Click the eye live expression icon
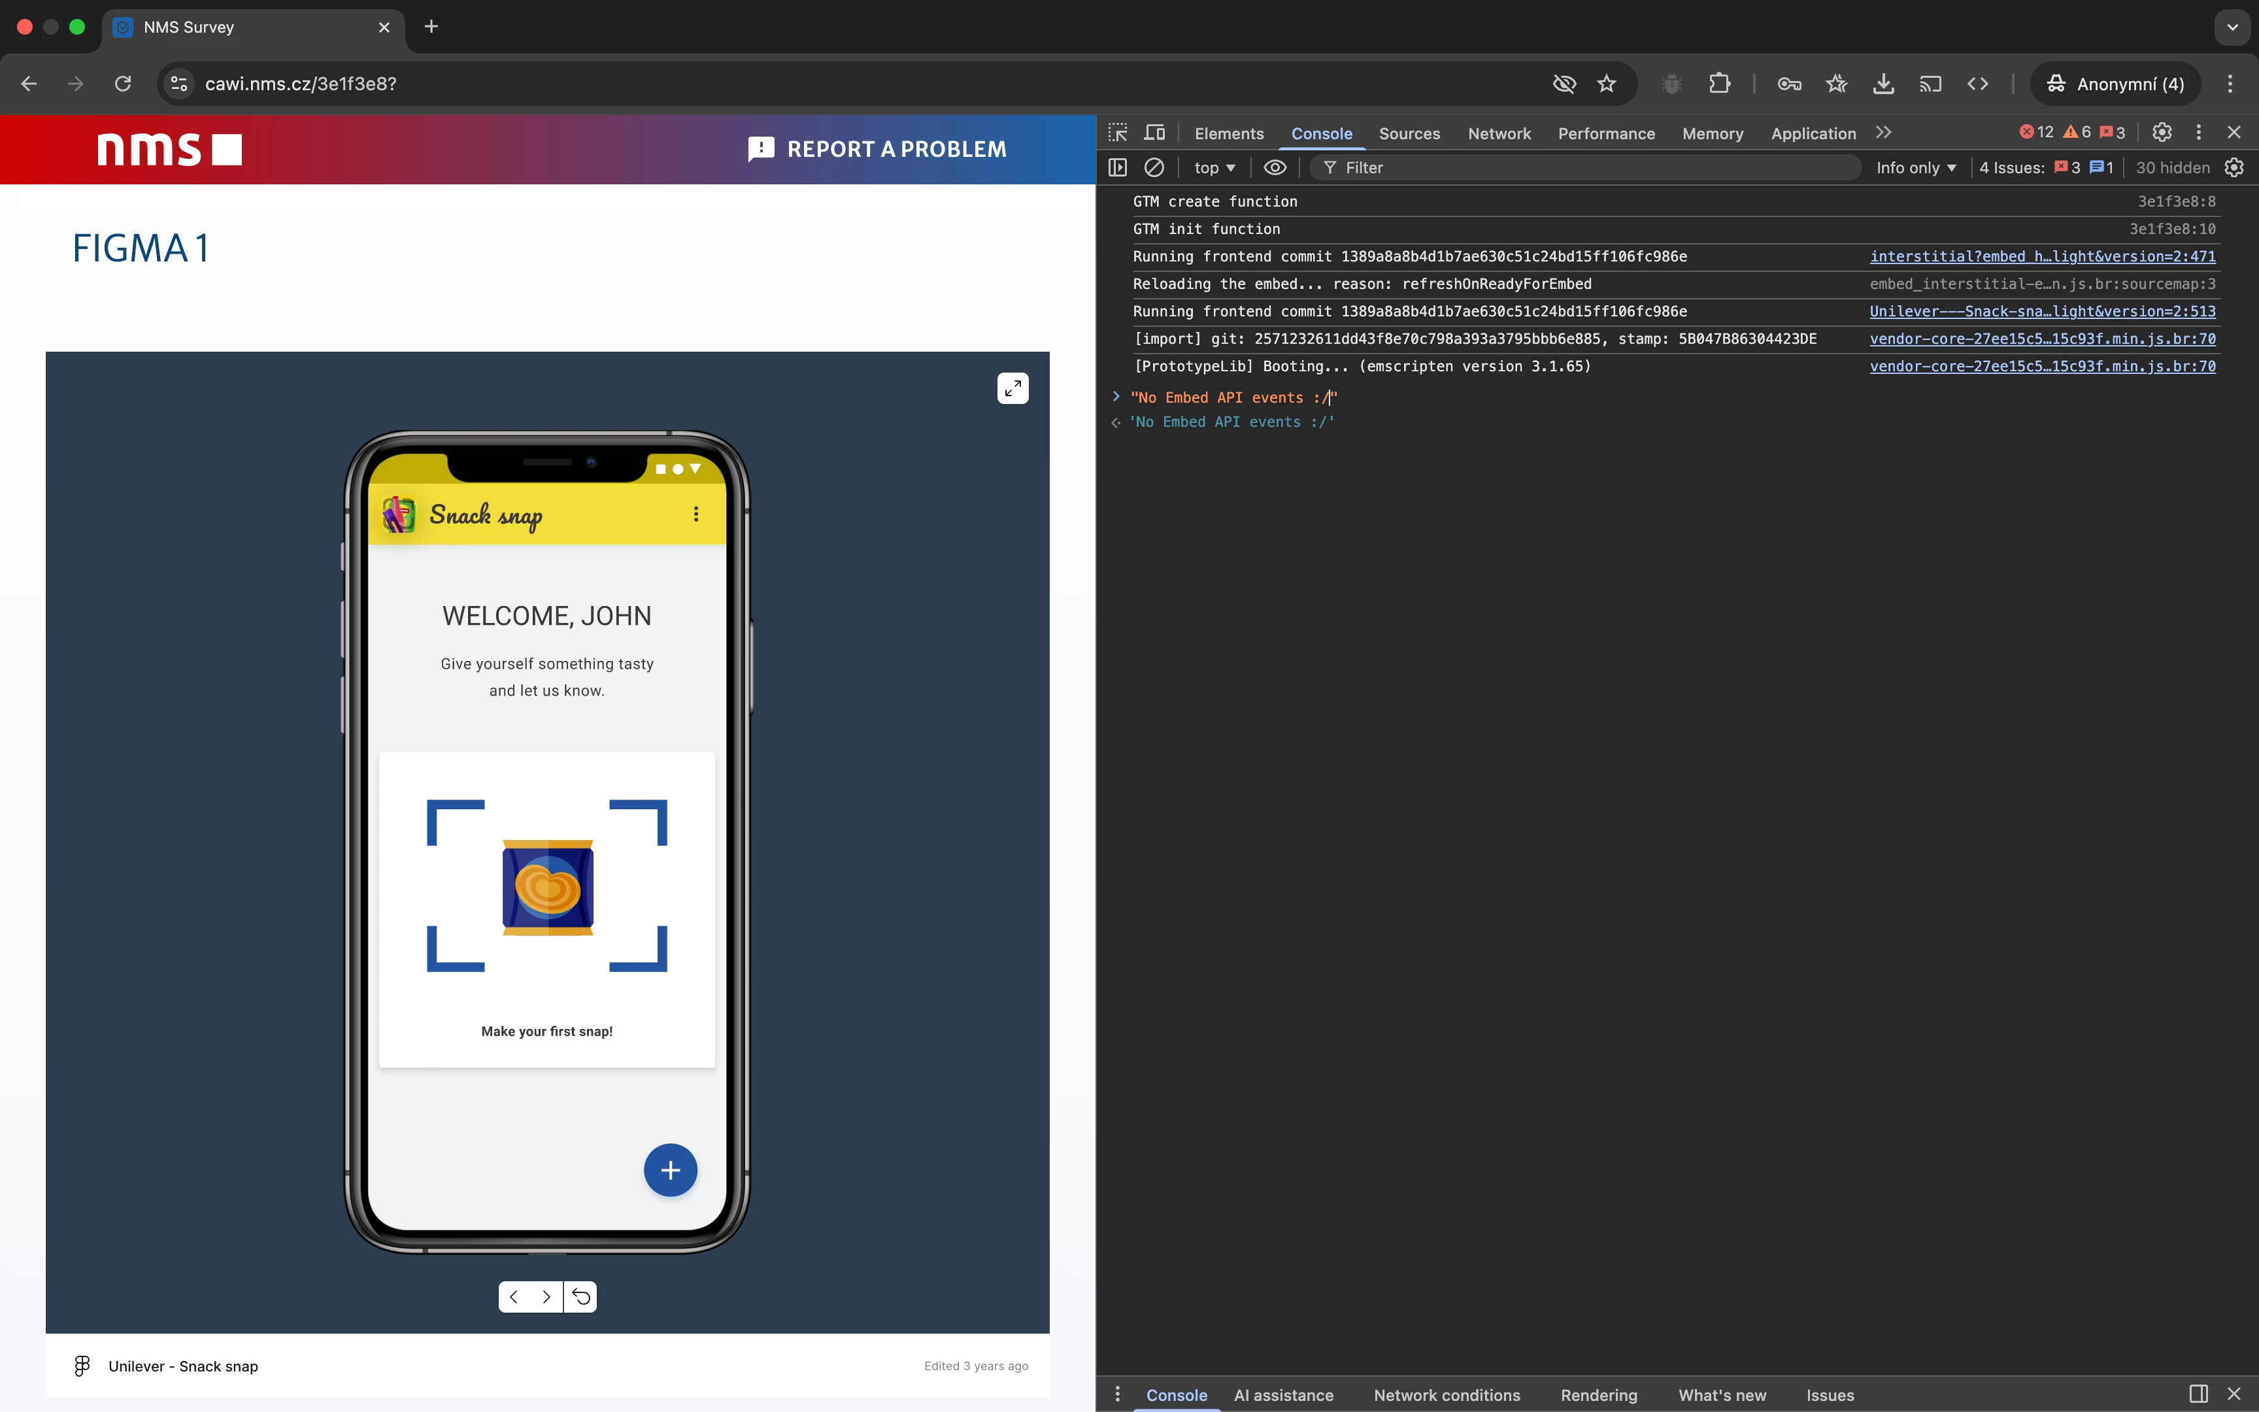Screen dimensions: 2259x1412 (1274, 167)
